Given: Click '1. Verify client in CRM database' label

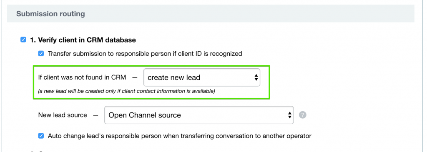Looking at the screenshot, I should point(83,40).
